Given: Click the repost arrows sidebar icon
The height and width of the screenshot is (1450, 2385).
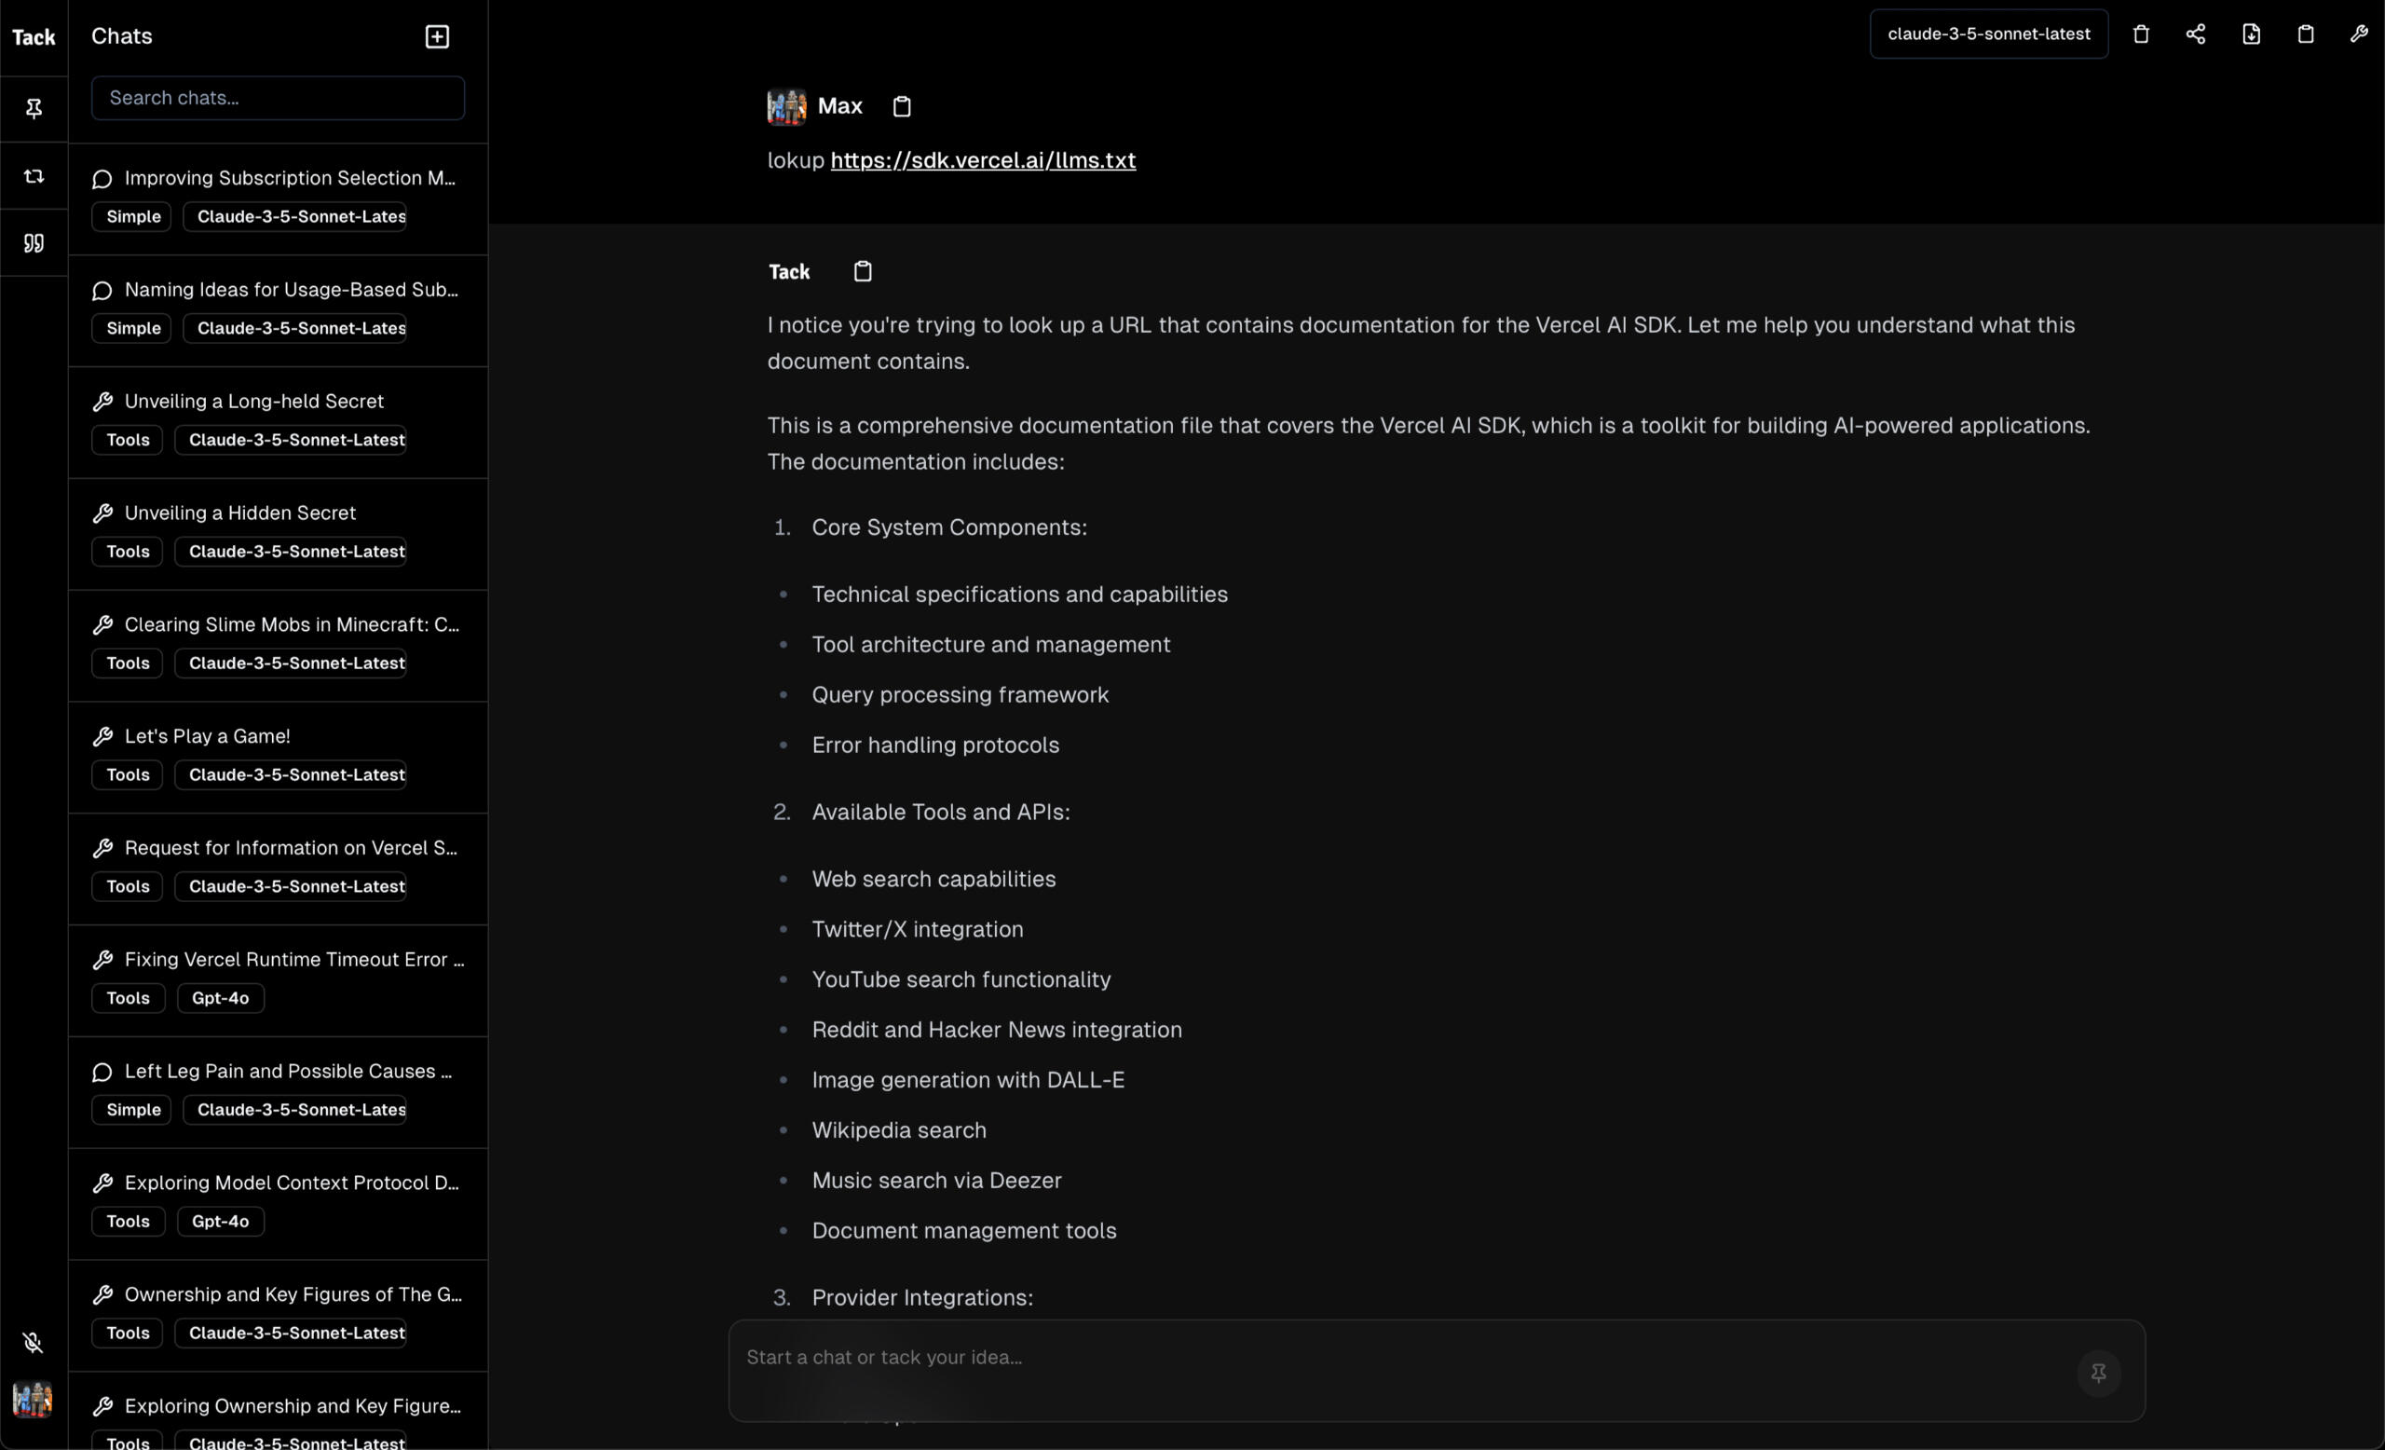Looking at the screenshot, I should [34, 176].
